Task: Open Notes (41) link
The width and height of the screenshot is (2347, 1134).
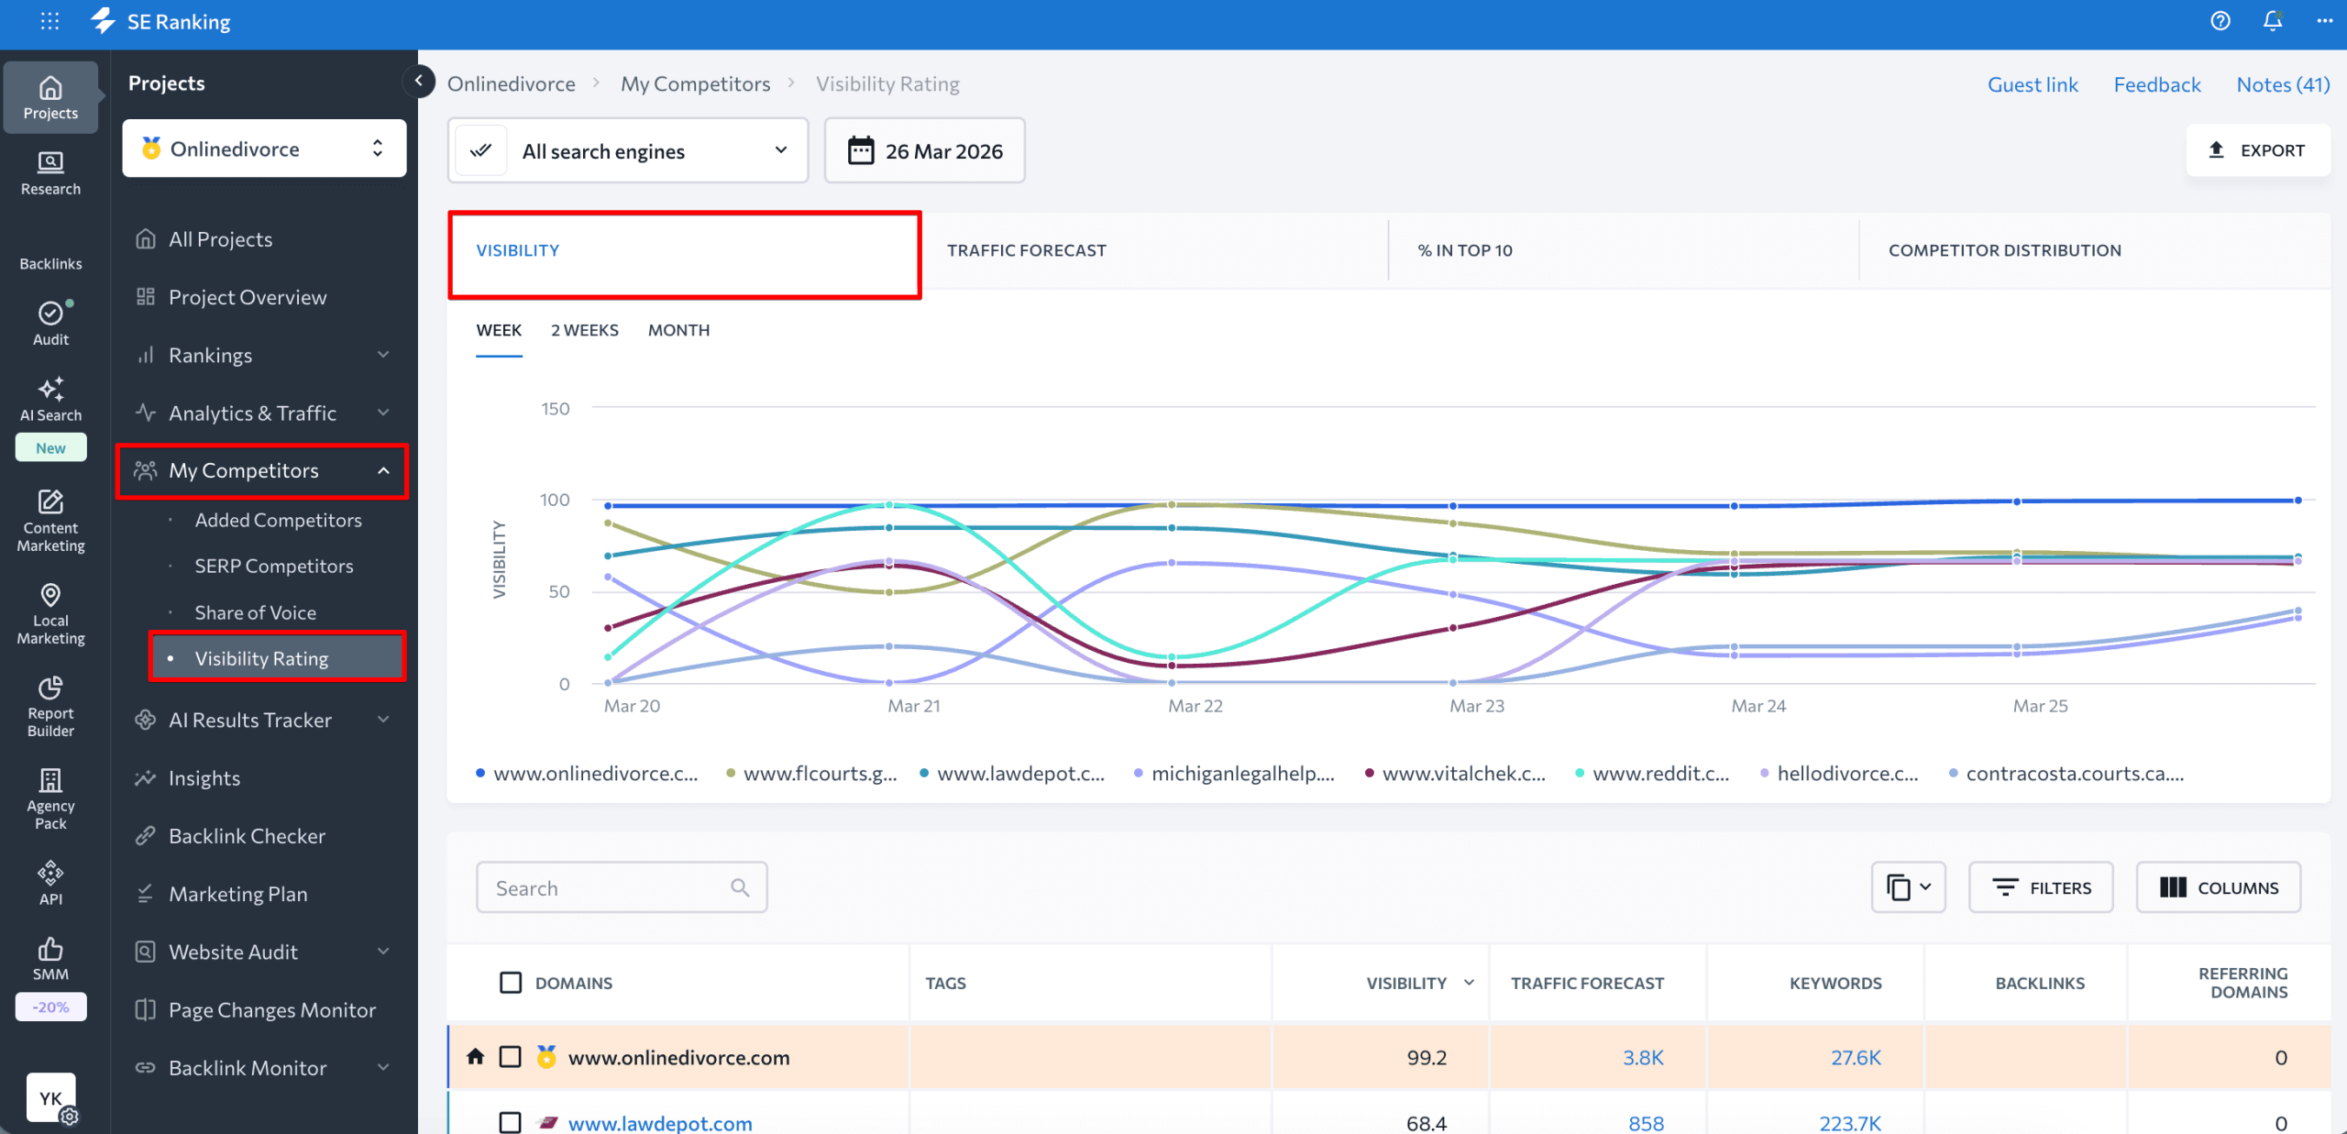Action: [2283, 83]
